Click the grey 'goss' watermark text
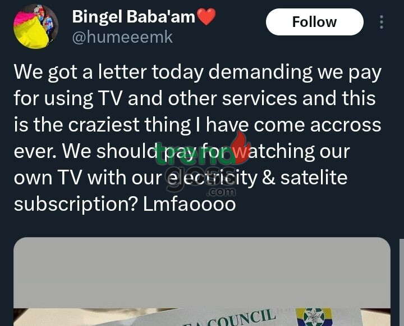Viewport: 404px width, 326px height. tap(200, 178)
